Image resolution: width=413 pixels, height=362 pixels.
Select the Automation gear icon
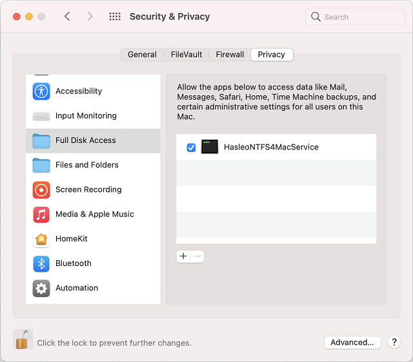click(x=41, y=288)
